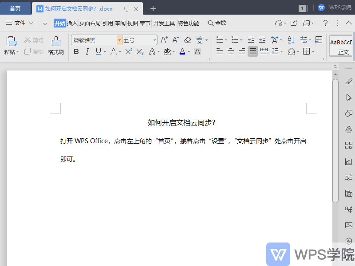
Task: Switch to the 页面布局 tab
Action: pyautogui.click(x=90, y=23)
